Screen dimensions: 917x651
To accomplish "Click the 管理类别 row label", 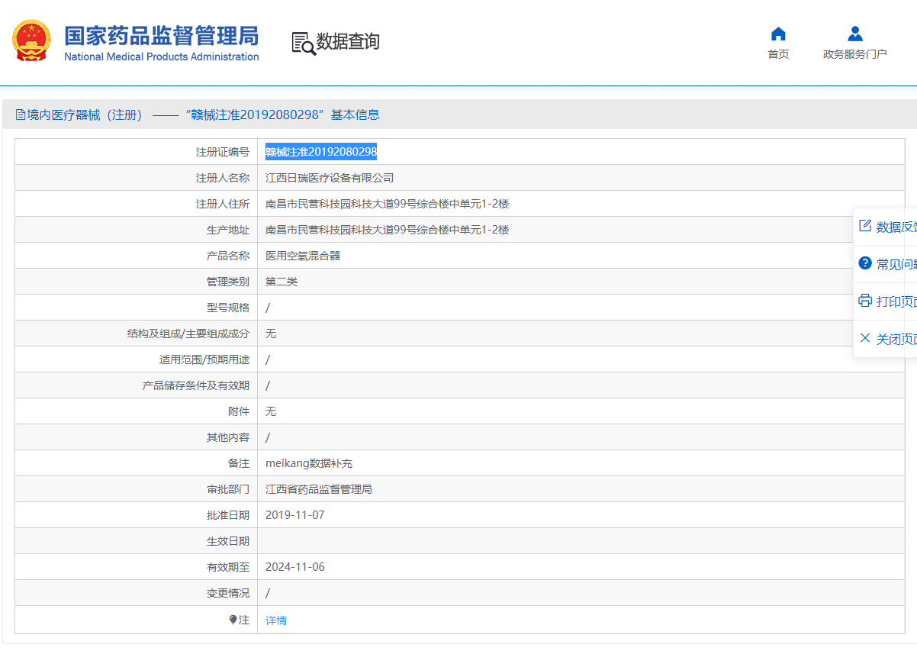I will coord(228,282).
